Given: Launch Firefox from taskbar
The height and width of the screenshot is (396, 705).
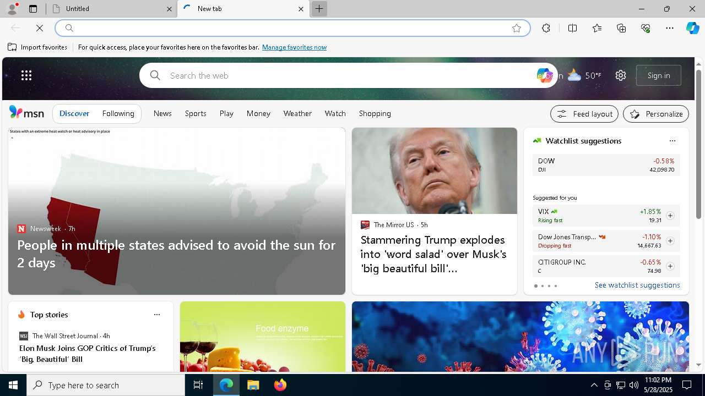Looking at the screenshot, I should (280, 385).
